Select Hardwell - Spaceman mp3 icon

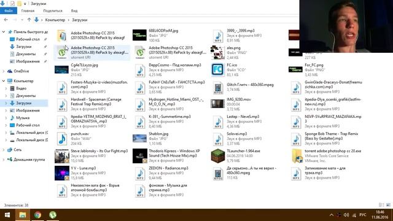tap(62, 105)
